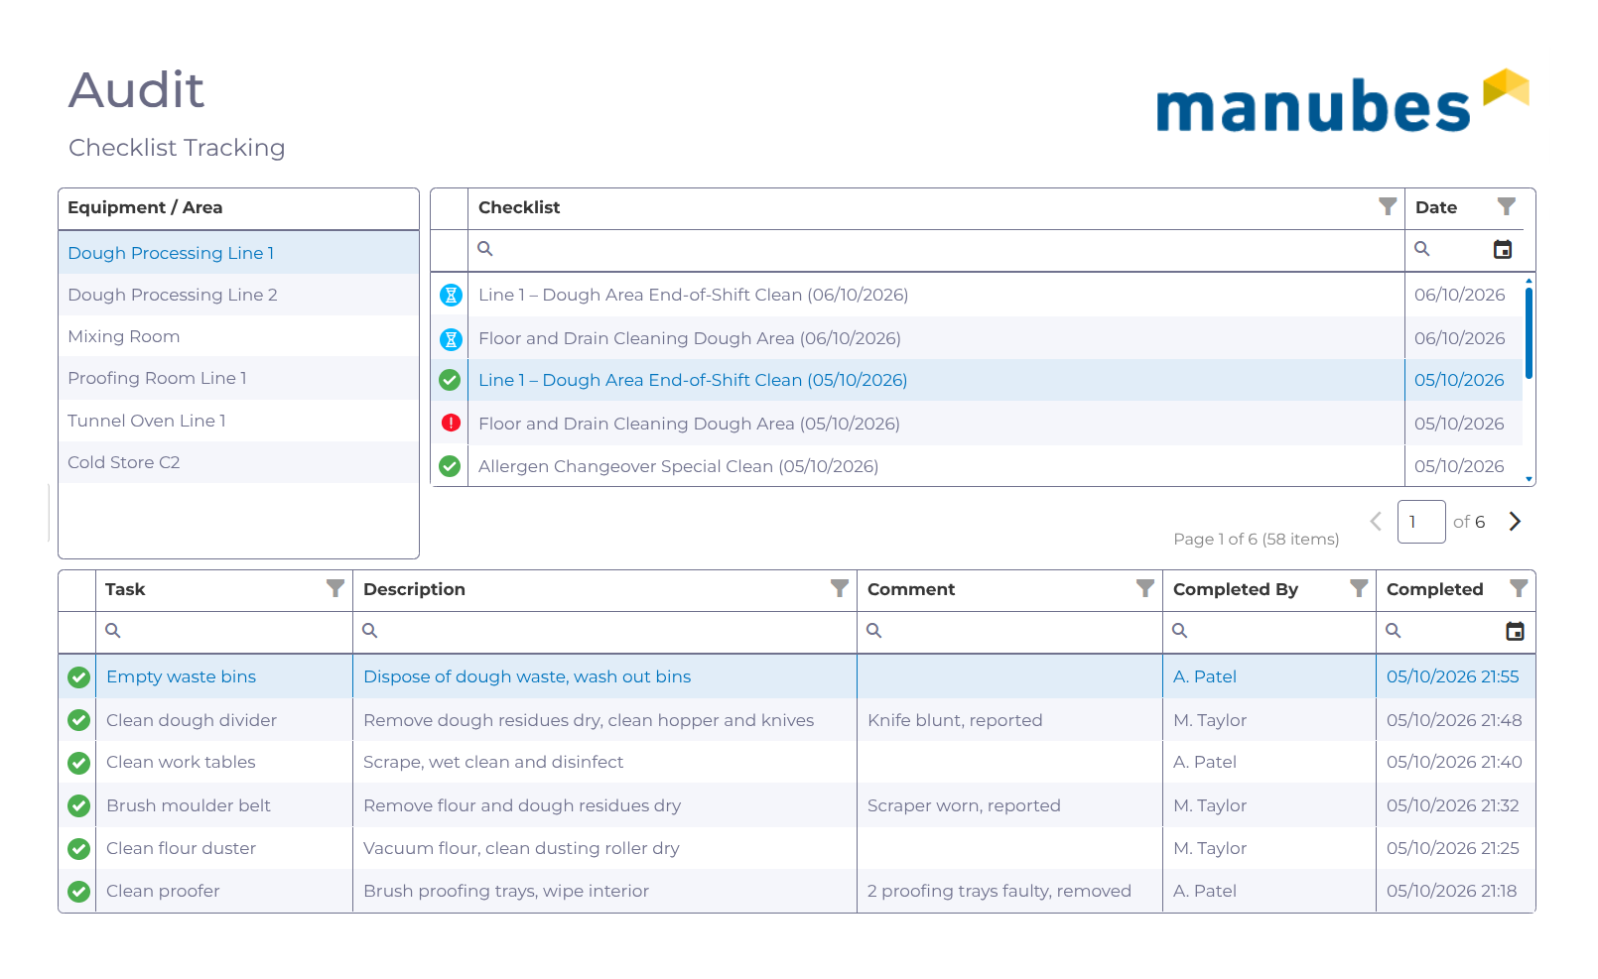Click the manubes logo
The width and height of the screenshot is (1598, 979).
(x=1342, y=101)
